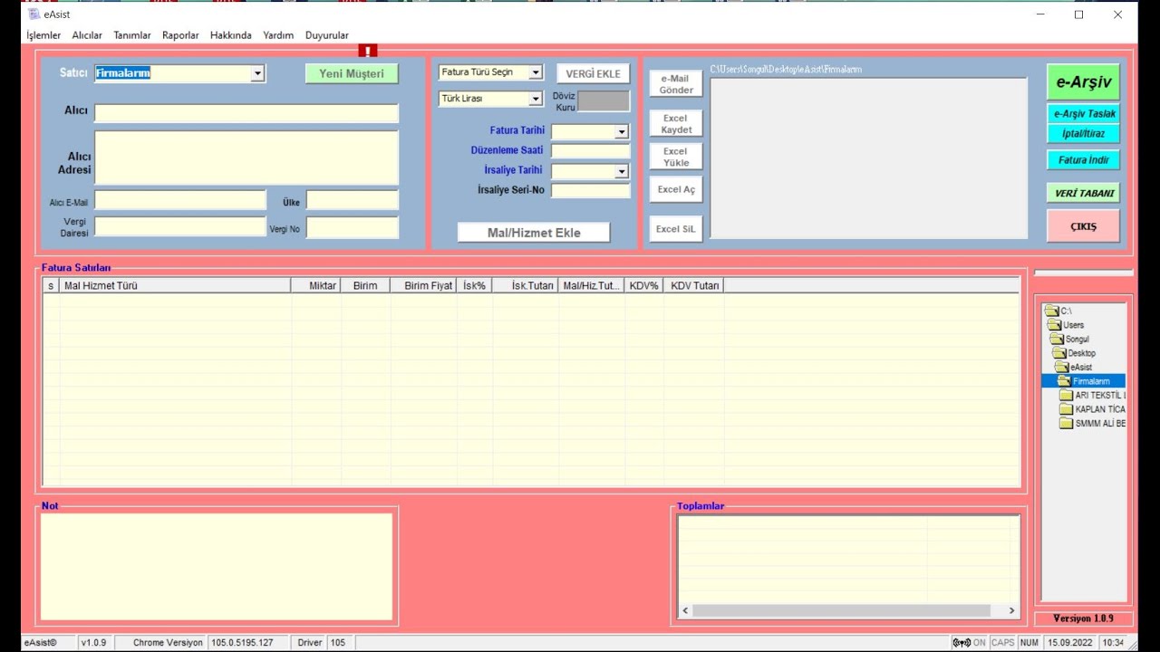Viewport: 1160px width, 652px height.
Task: Open the Hakkında menu
Action: click(231, 35)
